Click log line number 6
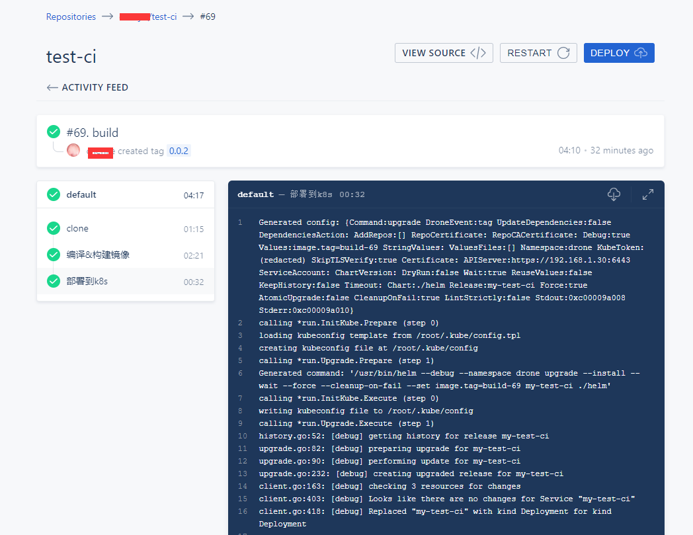 coord(240,373)
